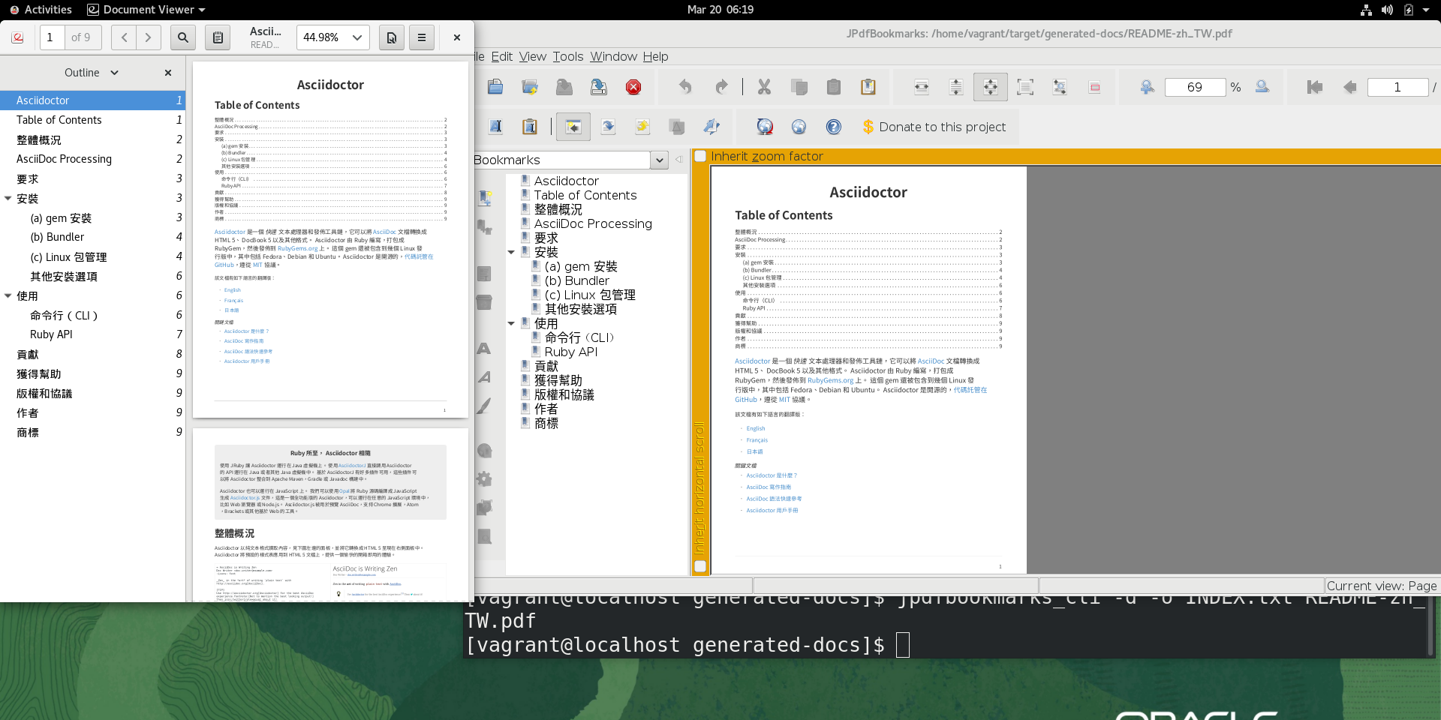Click the red close document icon
This screenshot has height=720, width=1441.
633,87
